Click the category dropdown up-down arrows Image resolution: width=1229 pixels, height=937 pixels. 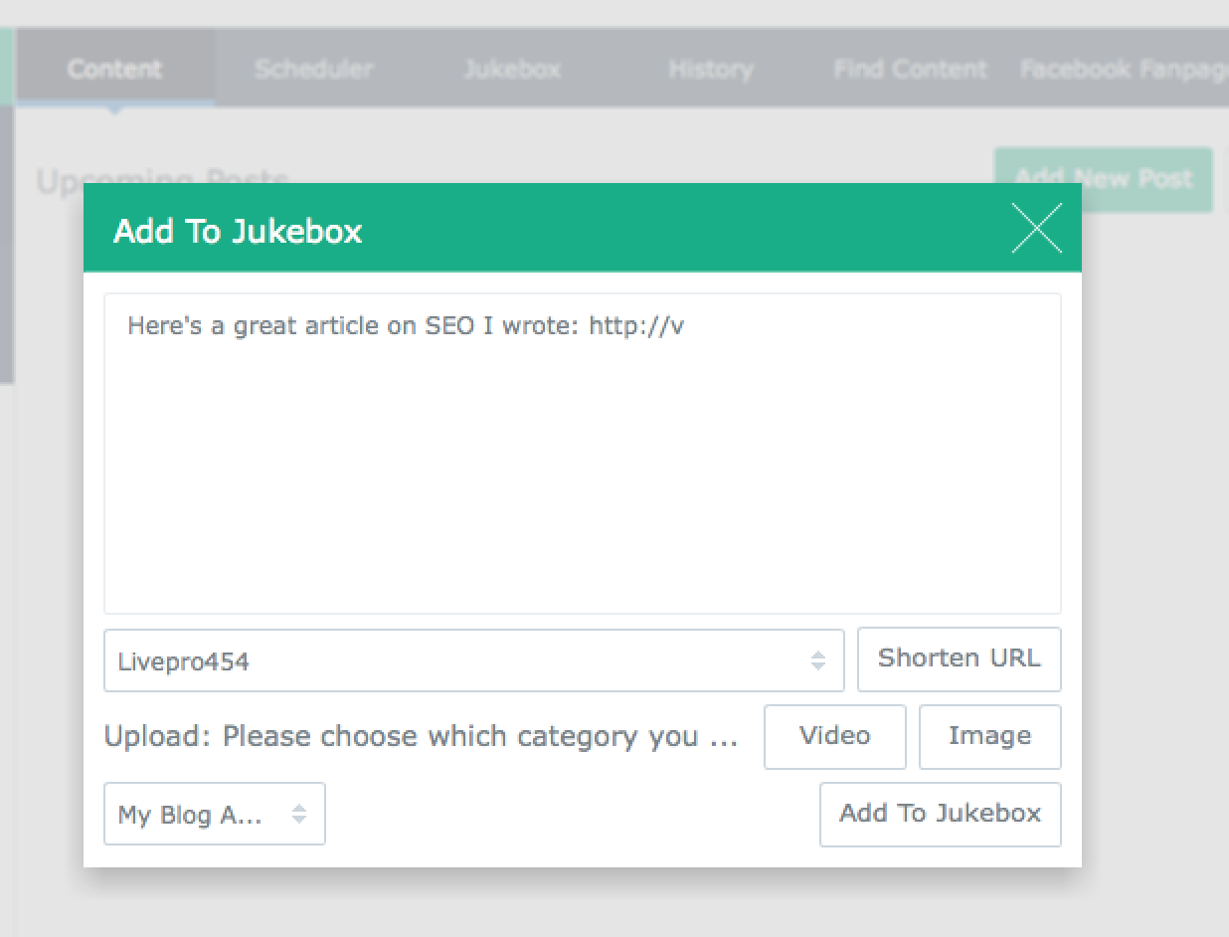click(299, 815)
